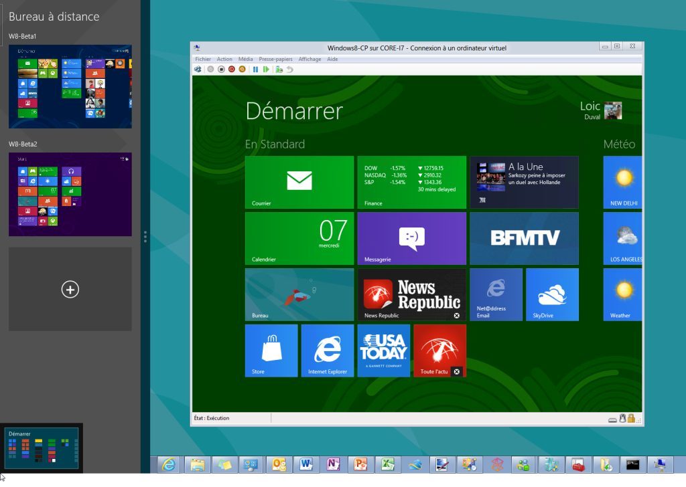The width and height of the screenshot is (686, 487).
Task: Open the Fichier menu
Action: coord(203,59)
